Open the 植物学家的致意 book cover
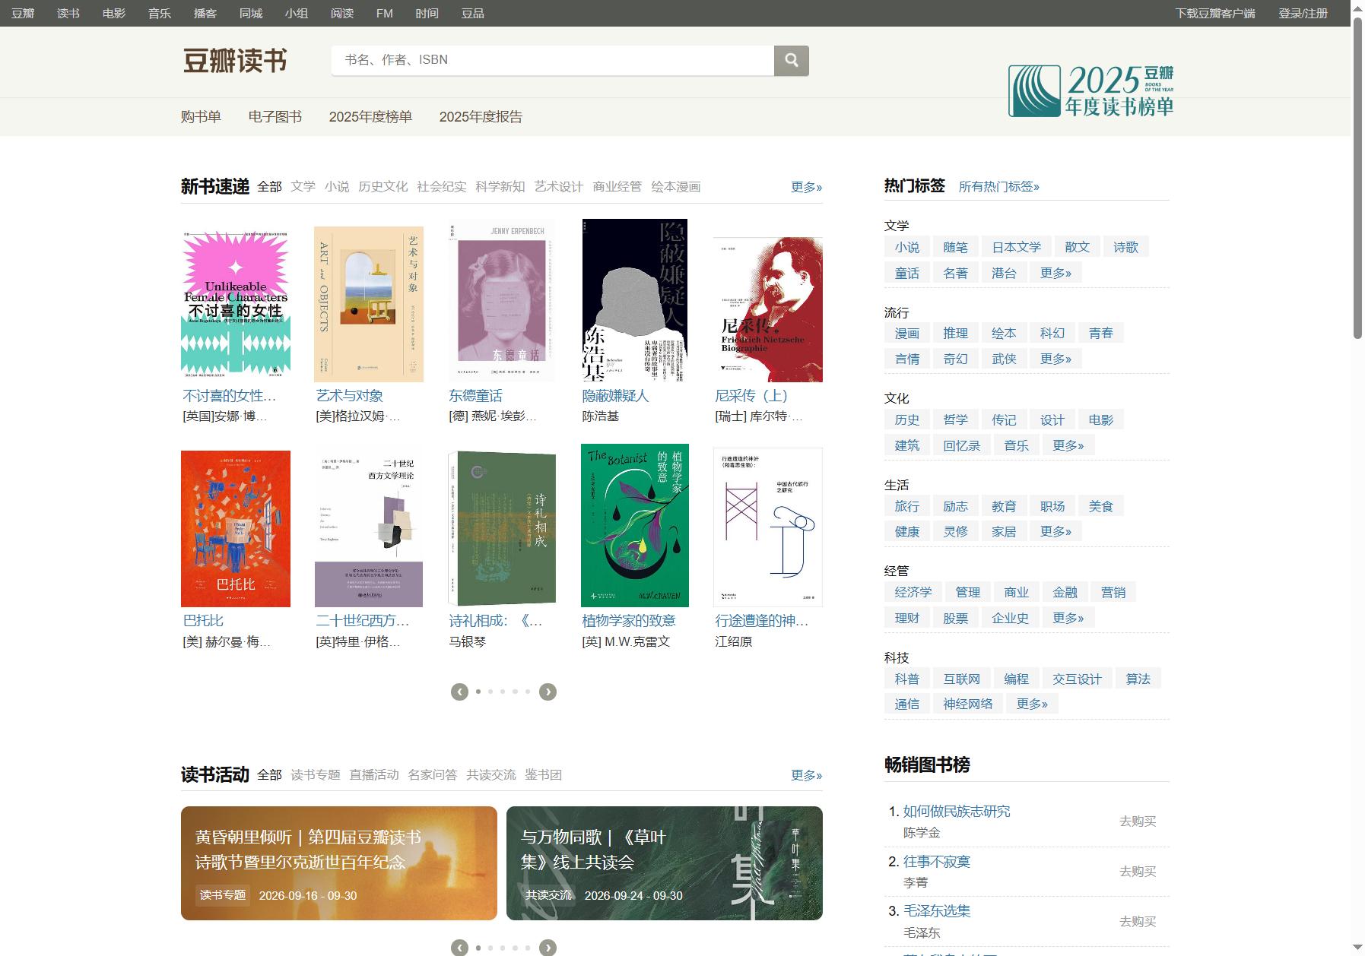The width and height of the screenshot is (1365, 956). (635, 525)
